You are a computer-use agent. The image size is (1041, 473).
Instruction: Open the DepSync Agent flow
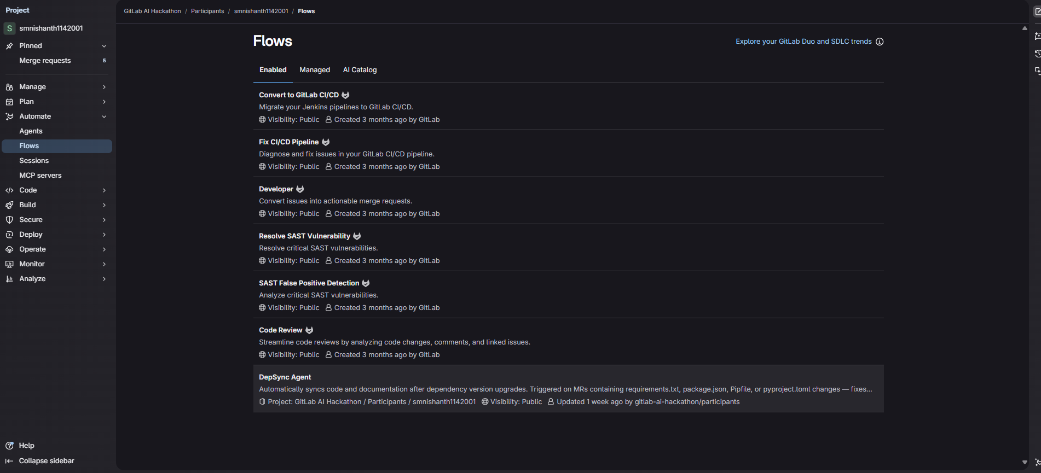click(x=285, y=377)
